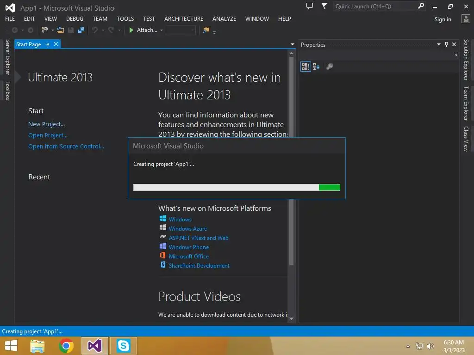
Task: Open the Redo history dropdown arrow
Action: (x=119, y=30)
